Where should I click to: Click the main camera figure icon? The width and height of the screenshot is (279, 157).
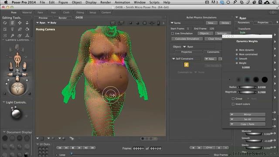point(17,60)
